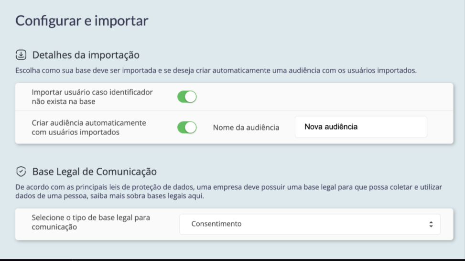
Task: Click the shield check icon beside Base Legal
Action: coord(21,172)
